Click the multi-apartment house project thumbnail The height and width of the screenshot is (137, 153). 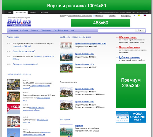click(x=66, y=46)
